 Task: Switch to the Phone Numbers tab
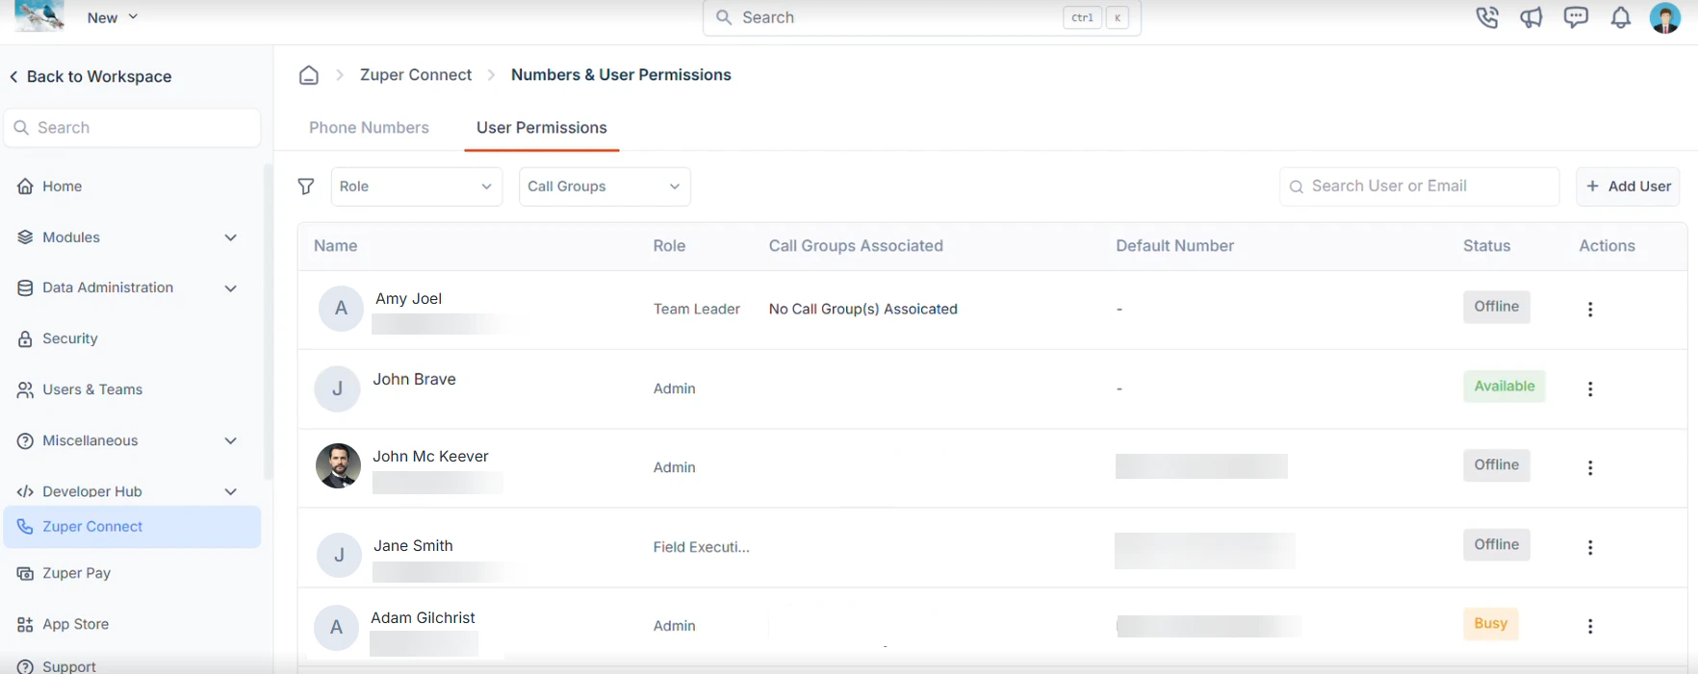369,128
